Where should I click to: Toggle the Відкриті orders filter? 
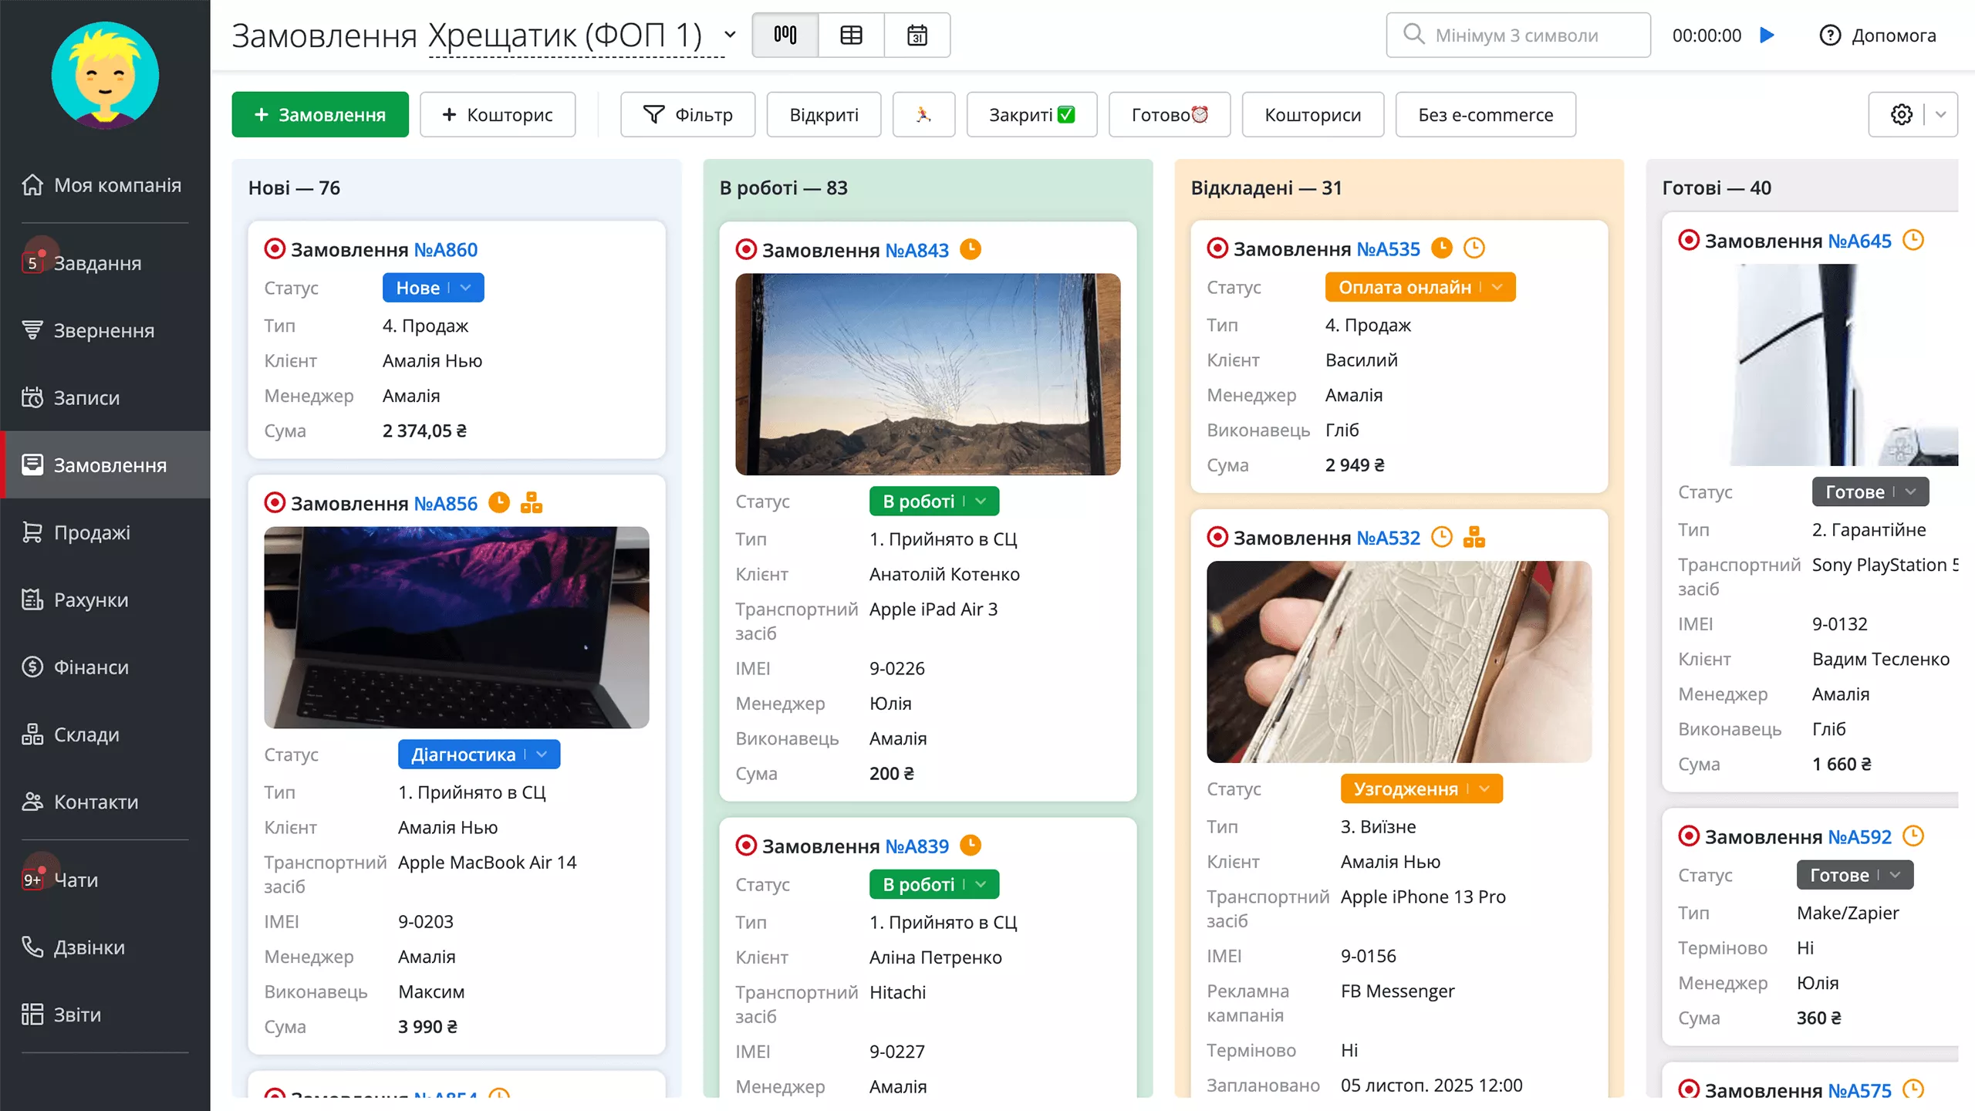pyautogui.click(x=823, y=114)
